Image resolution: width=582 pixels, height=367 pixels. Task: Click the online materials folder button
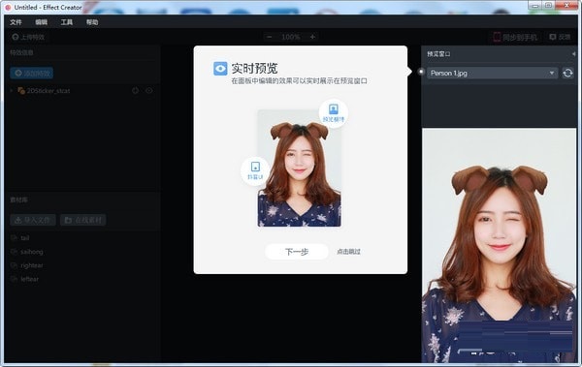tap(83, 220)
